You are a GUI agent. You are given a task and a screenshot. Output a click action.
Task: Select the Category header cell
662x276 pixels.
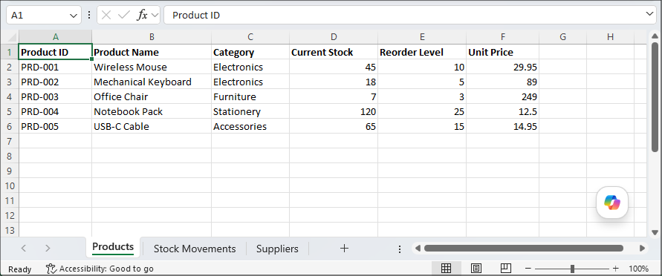point(250,52)
